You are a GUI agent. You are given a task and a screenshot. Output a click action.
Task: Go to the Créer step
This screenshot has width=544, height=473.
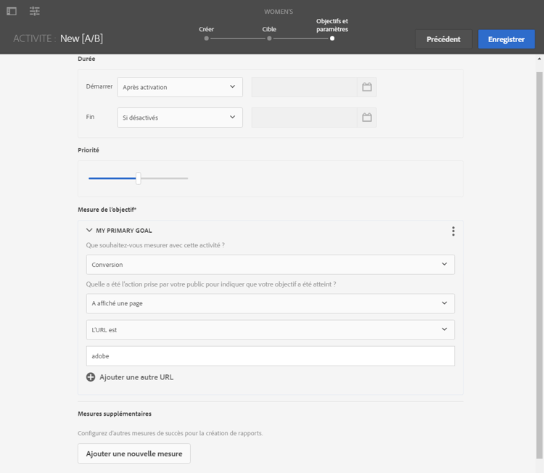coord(207,38)
